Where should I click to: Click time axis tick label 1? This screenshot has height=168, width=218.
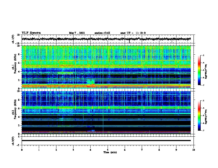tap(39, 150)
